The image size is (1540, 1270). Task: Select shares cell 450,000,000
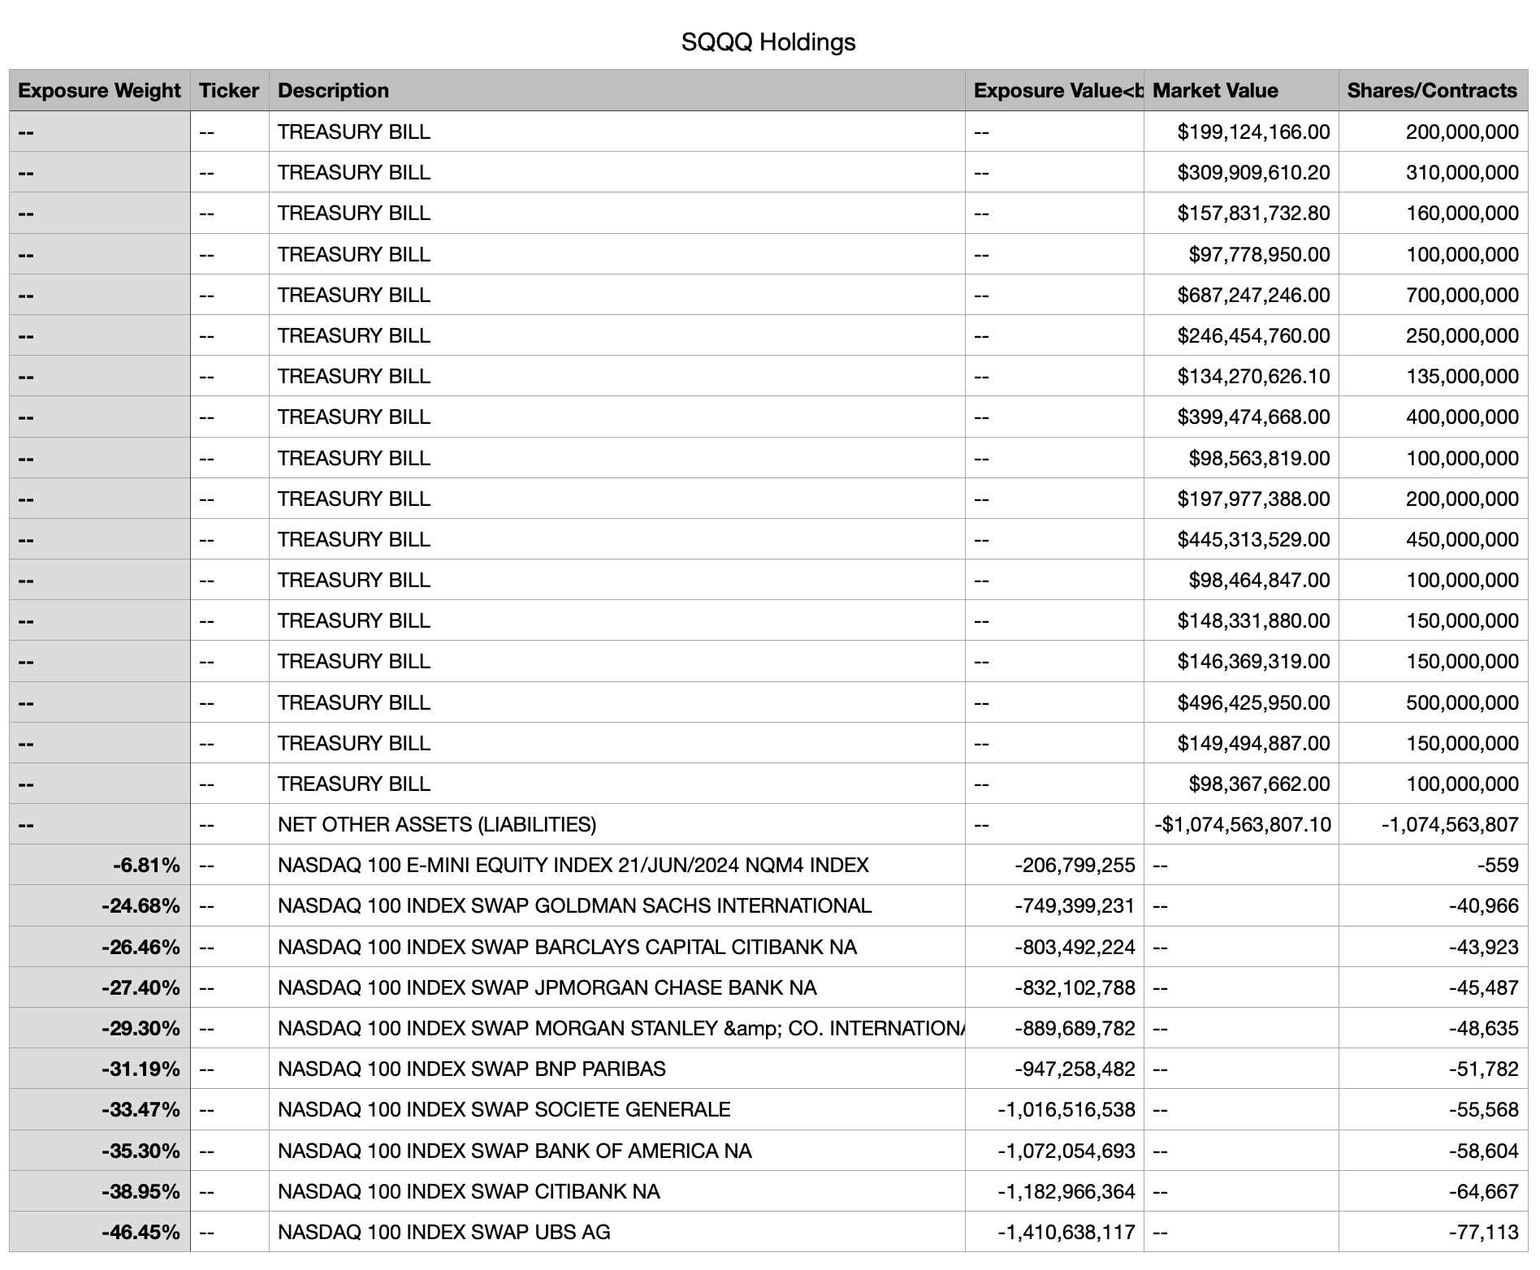[1433, 539]
